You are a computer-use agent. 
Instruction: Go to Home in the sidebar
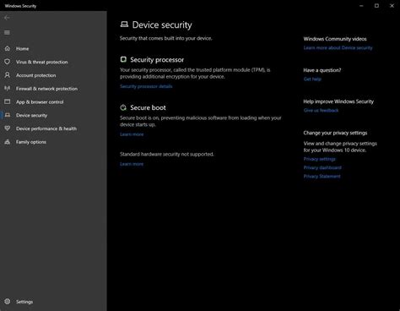click(22, 49)
